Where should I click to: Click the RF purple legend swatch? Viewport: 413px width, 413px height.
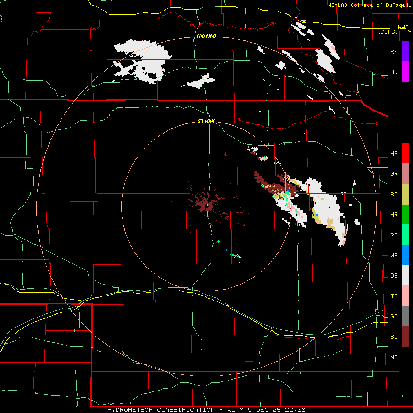tap(405, 51)
